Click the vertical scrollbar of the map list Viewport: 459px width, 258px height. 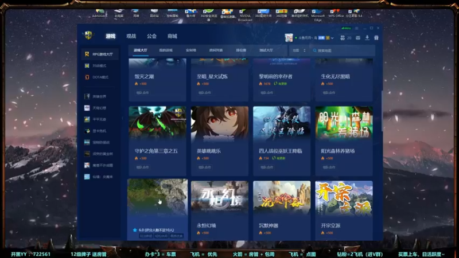pyautogui.click(x=382, y=111)
